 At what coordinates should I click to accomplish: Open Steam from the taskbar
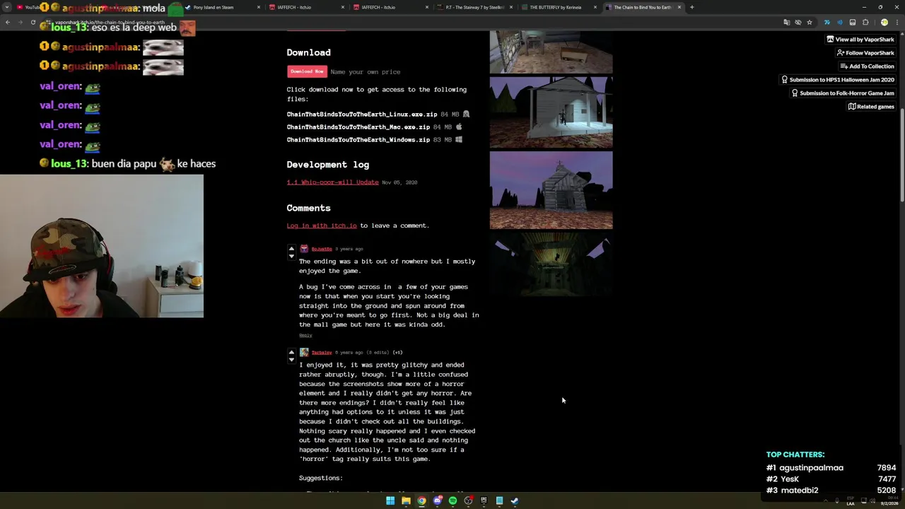point(515,501)
